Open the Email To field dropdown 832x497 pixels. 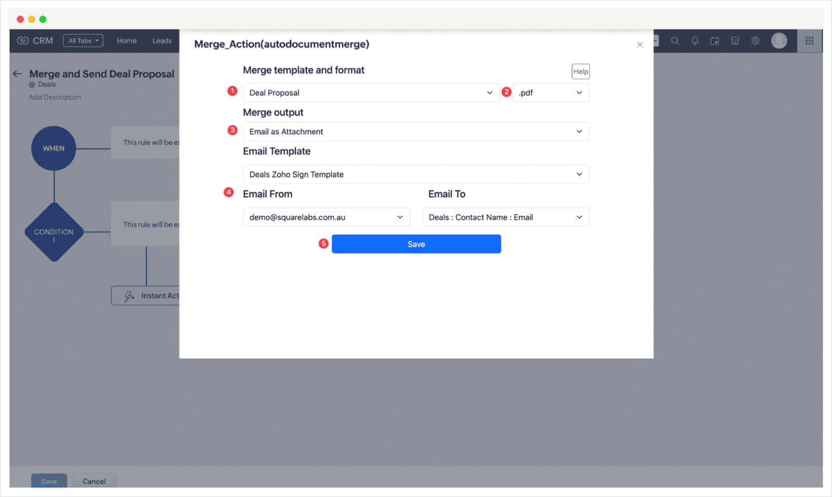click(506, 217)
